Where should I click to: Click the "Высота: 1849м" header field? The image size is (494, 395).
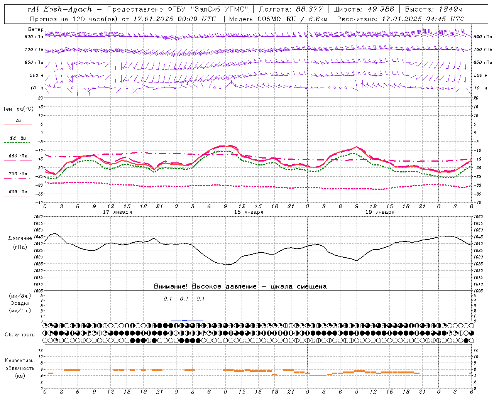434,9
